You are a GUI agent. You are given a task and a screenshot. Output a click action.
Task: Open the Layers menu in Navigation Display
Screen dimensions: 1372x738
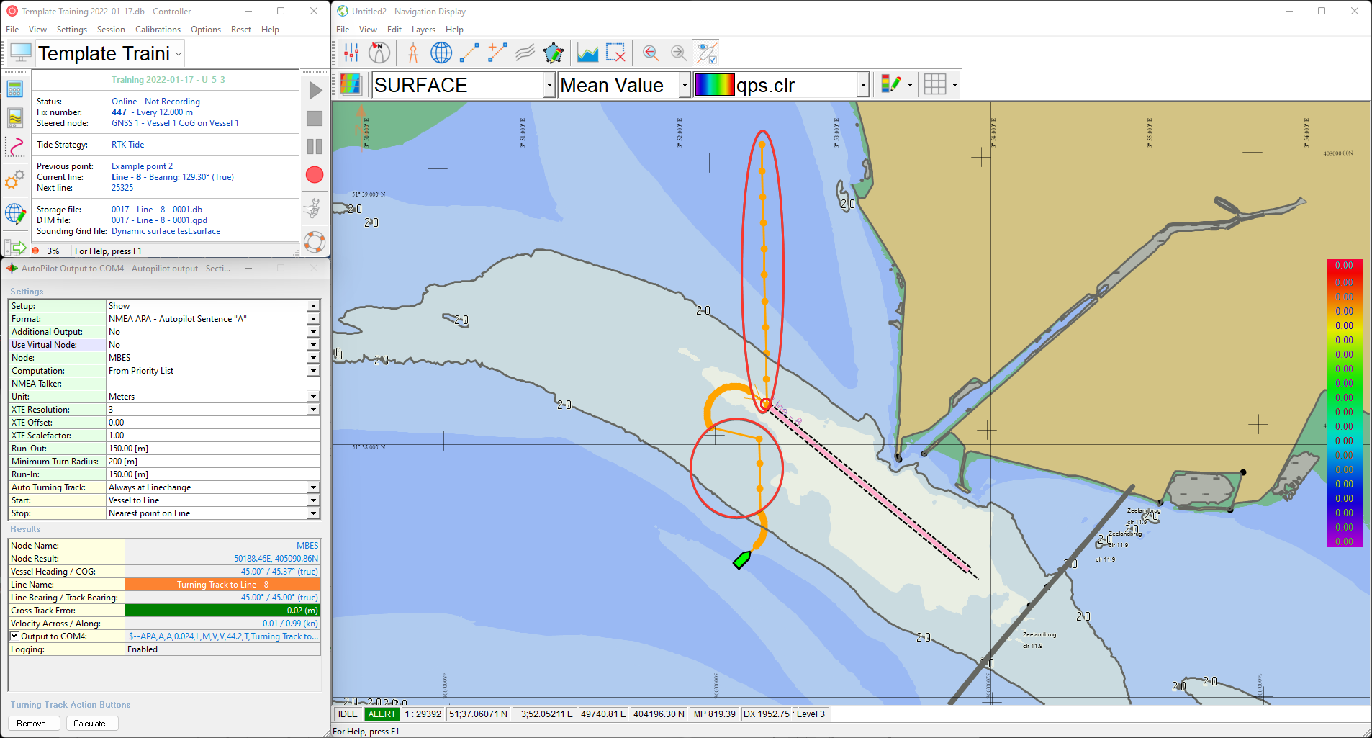[x=423, y=30]
